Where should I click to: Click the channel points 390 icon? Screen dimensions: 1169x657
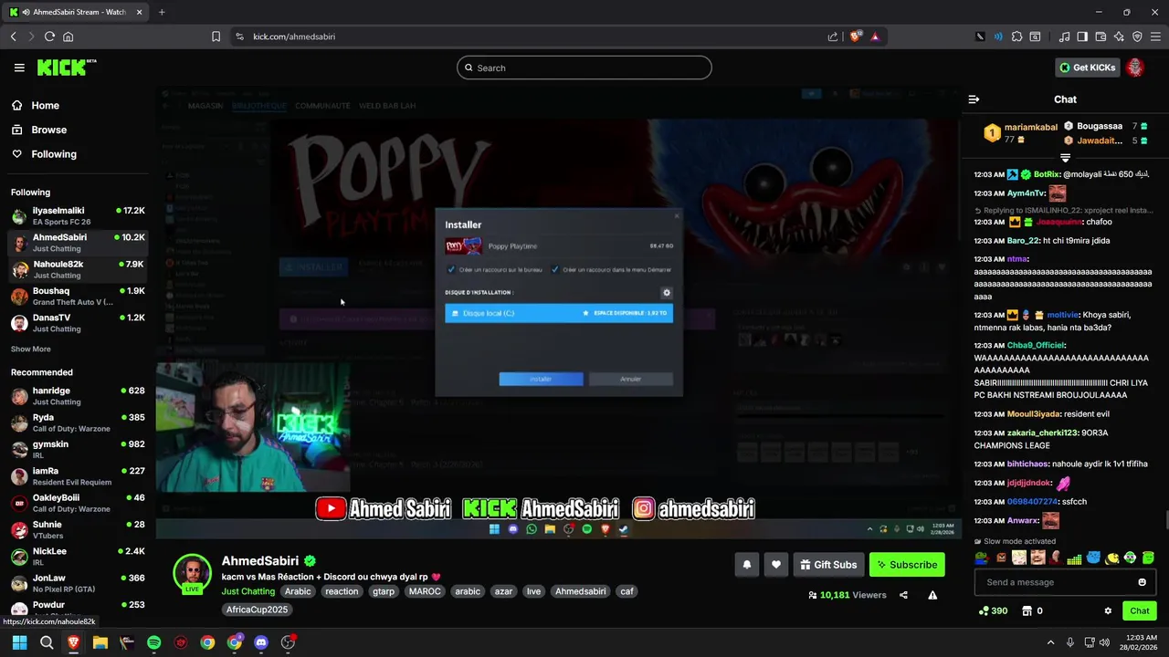[993, 611]
